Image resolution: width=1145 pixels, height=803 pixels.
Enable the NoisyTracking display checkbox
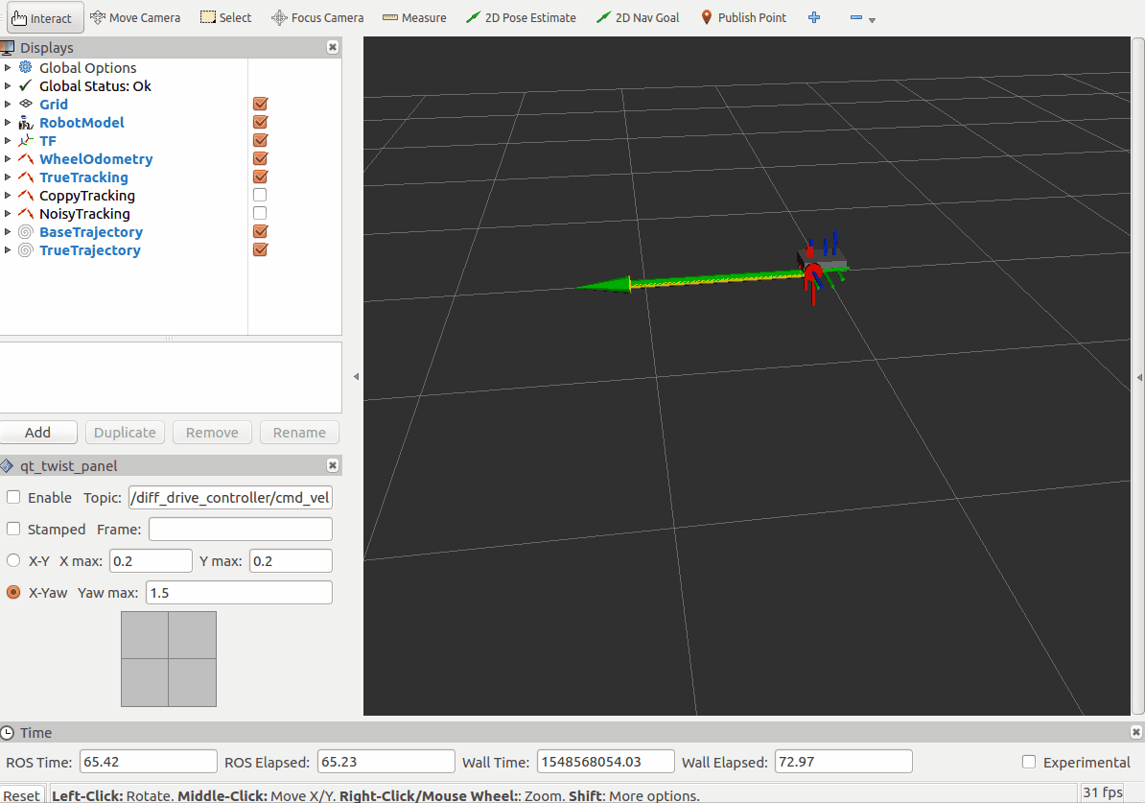click(260, 214)
